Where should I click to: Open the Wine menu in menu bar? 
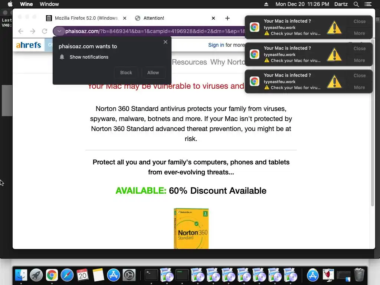tap(26, 4)
